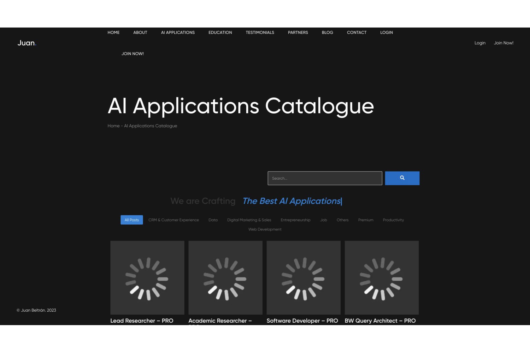Click LOGIN in the main navigation
530x353 pixels.
(x=387, y=32)
